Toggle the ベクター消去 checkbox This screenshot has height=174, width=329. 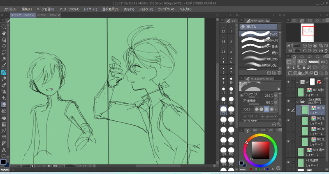point(245,116)
